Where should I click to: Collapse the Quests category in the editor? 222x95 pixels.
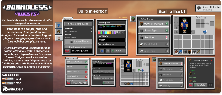[x=91, y=34]
